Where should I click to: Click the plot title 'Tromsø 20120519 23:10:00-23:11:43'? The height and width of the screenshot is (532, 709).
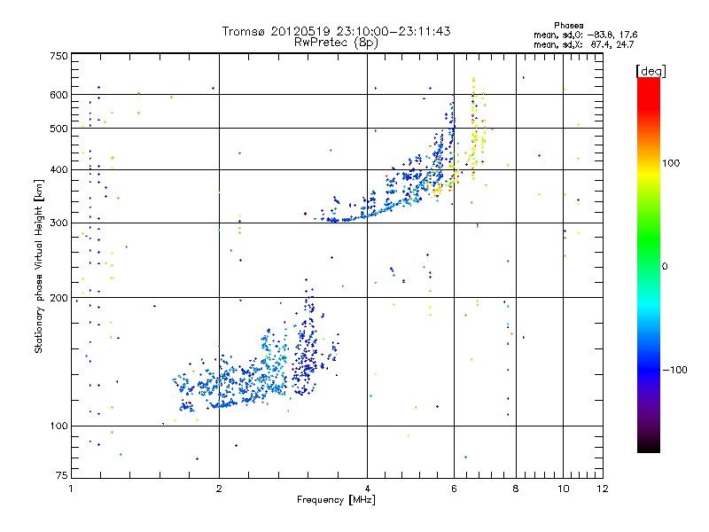(336, 31)
